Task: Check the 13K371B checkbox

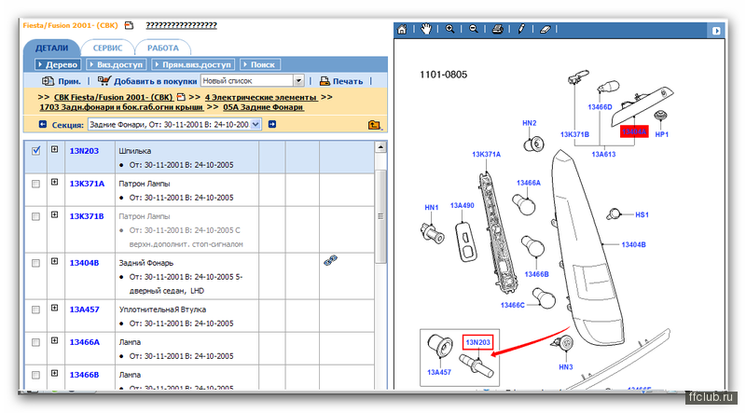Action: click(35, 216)
